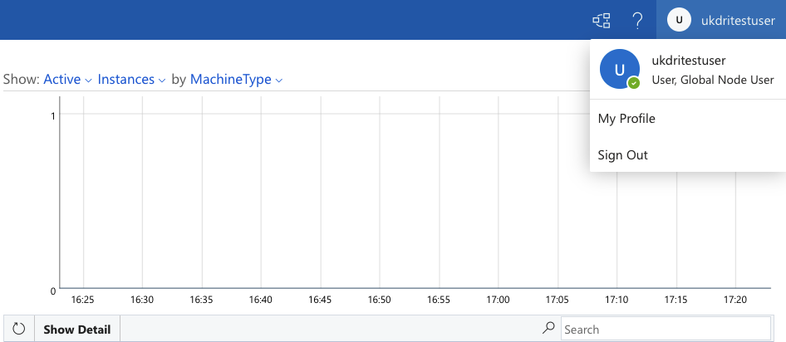Click the 17:05 time axis label
786x342 pixels.
558,300
